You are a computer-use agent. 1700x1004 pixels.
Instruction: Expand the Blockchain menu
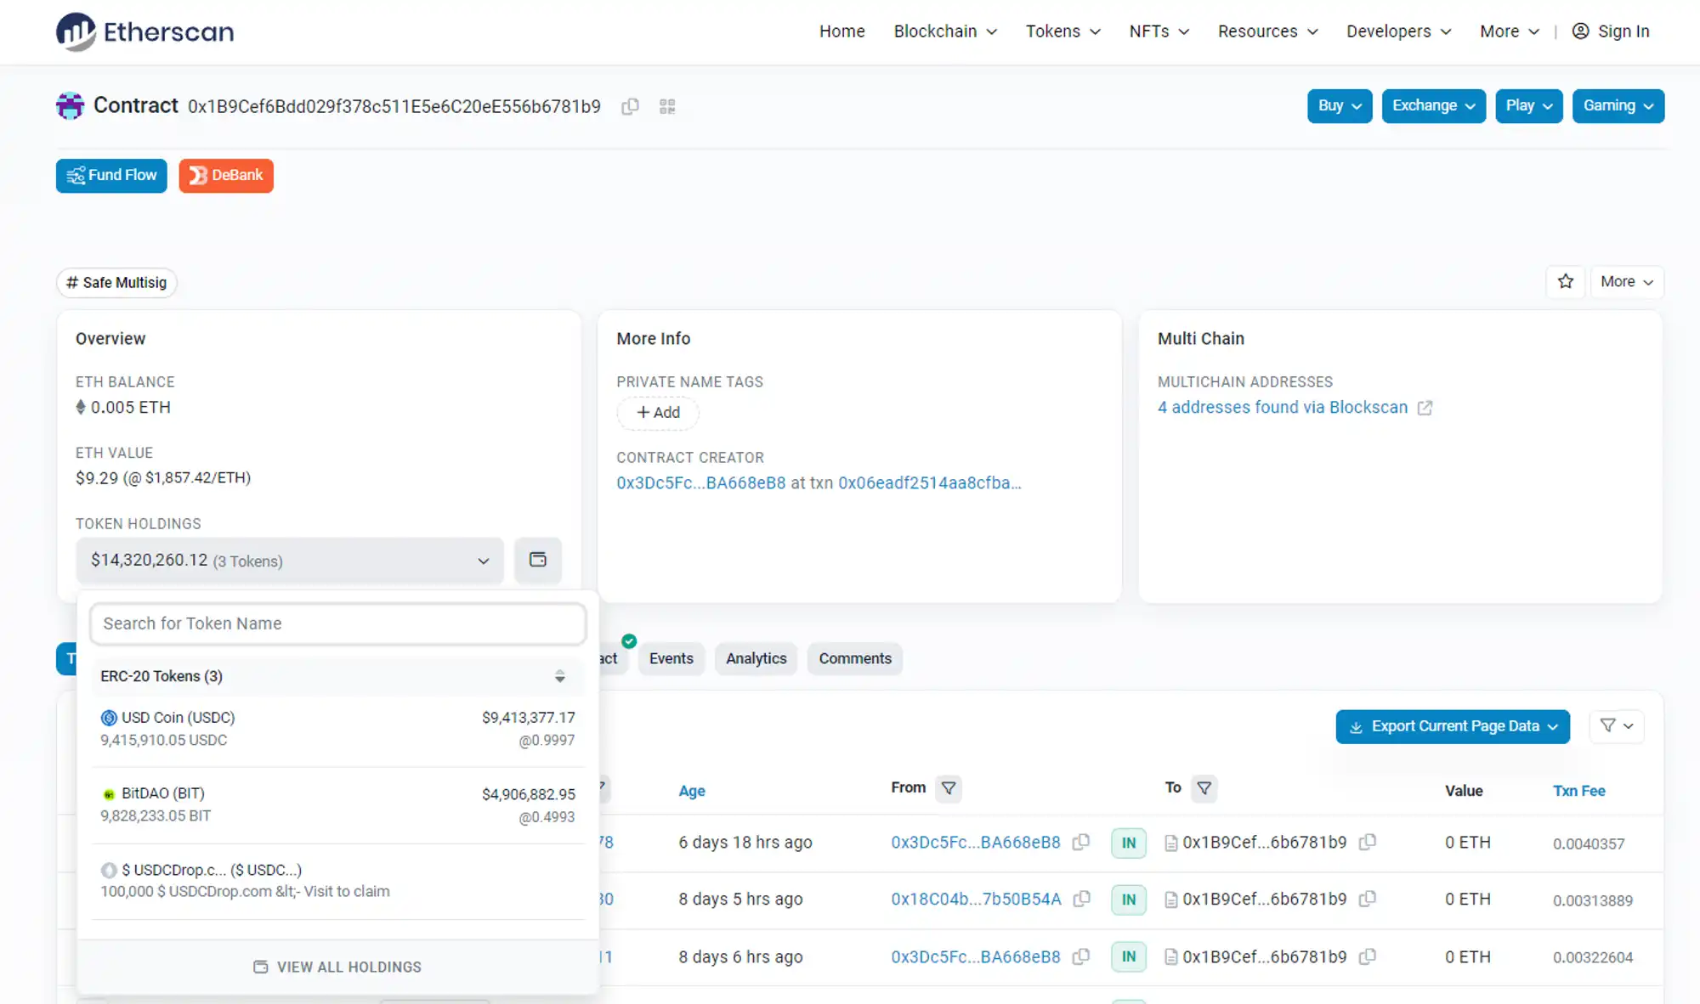[945, 31]
